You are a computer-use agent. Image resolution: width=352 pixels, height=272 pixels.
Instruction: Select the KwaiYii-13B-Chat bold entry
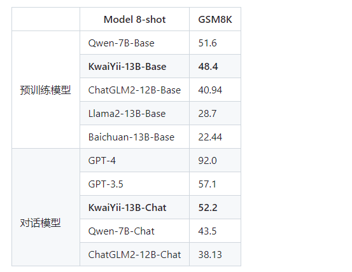pyautogui.click(x=127, y=208)
